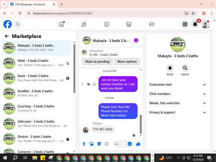216x162 pixels.
Task: Click the listing profile picture in right panel
Action: tap(178, 44)
